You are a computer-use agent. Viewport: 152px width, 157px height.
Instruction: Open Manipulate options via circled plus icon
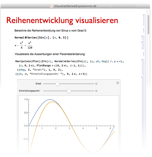tap(118, 83)
